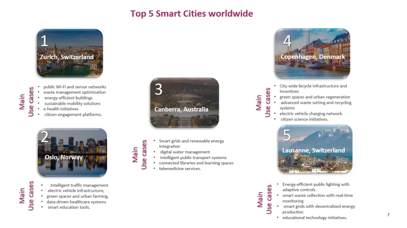Click the slide number 7
Viewport: 407px width, 228px height.
tap(388, 215)
